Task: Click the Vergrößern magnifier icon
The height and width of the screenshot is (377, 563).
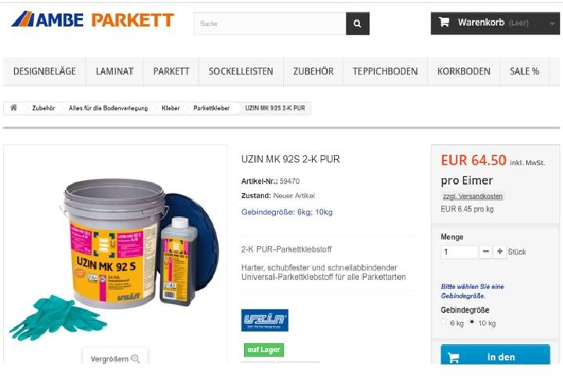Action: [136, 358]
